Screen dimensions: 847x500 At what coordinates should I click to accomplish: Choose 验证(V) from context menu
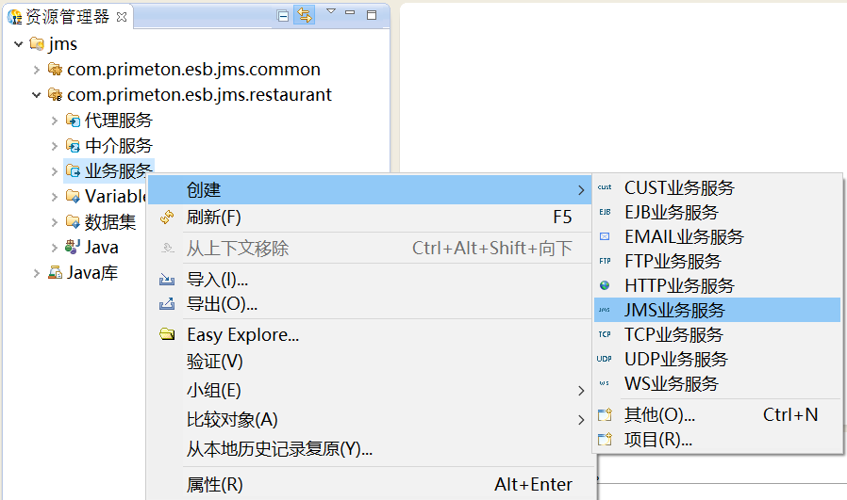tap(370, 362)
